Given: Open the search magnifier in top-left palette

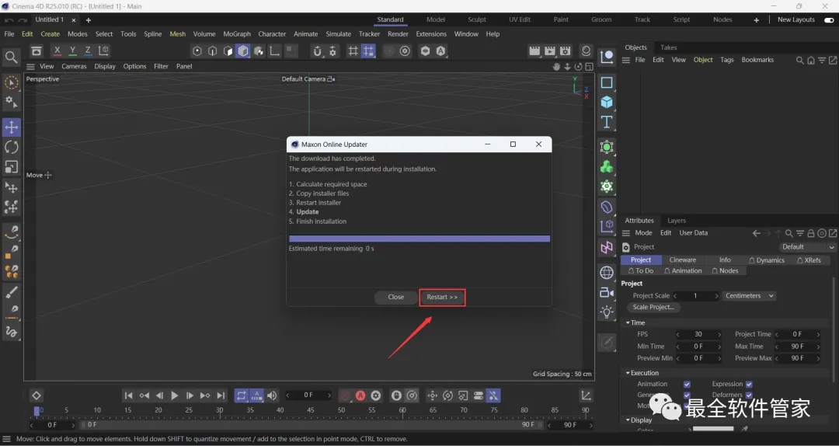Looking at the screenshot, I should [x=10, y=57].
